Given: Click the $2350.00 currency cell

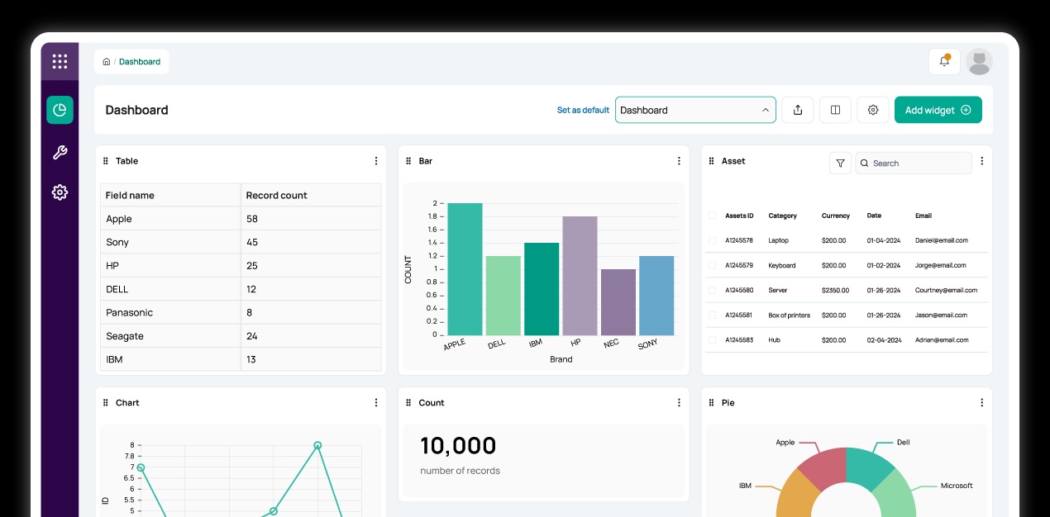Looking at the screenshot, I should [836, 290].
